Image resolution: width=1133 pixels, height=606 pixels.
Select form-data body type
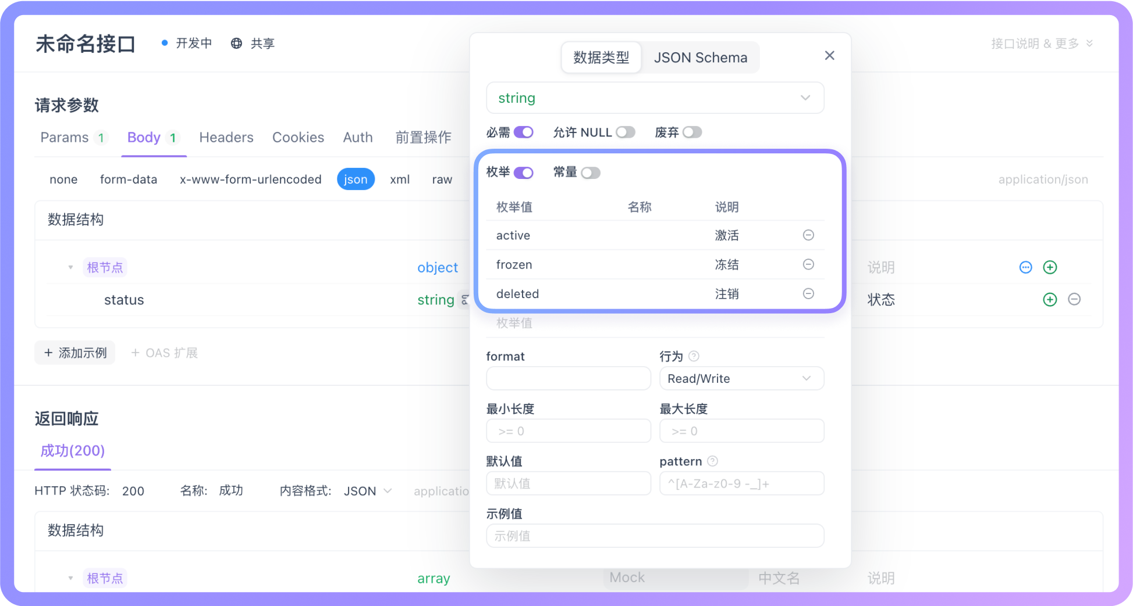(129, 180)
